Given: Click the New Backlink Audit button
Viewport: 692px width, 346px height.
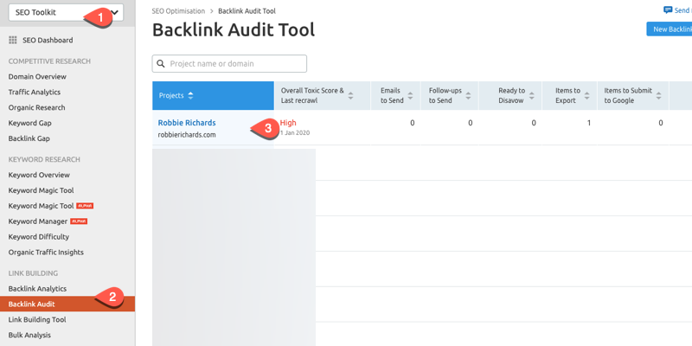Looking at the screenshot, I should coord(670,29).
